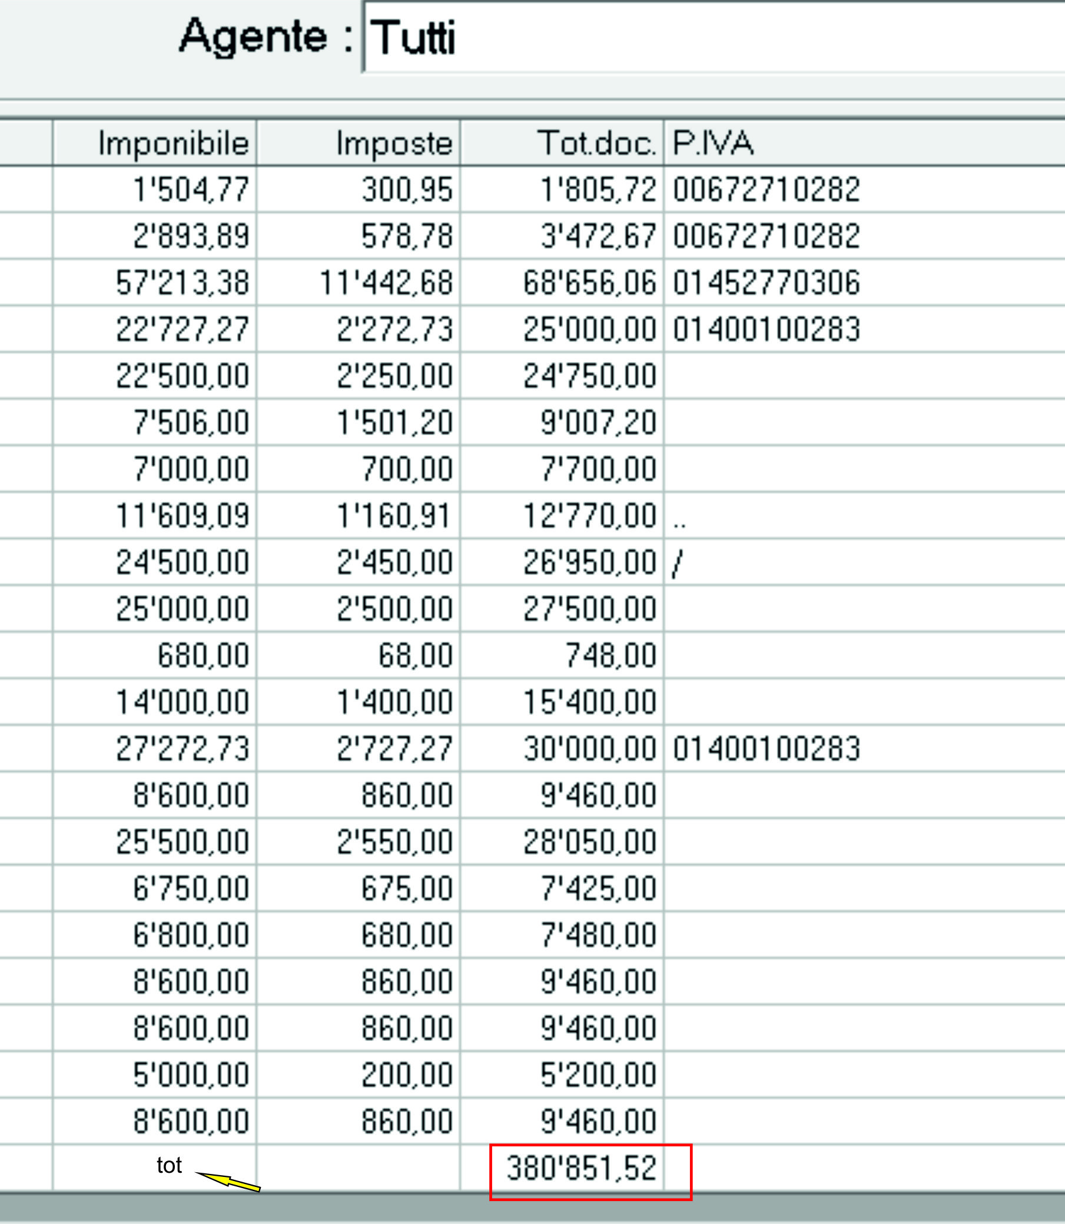
Task: Click the Imposte cell 300,95
Action: click(x=407, y=190)
